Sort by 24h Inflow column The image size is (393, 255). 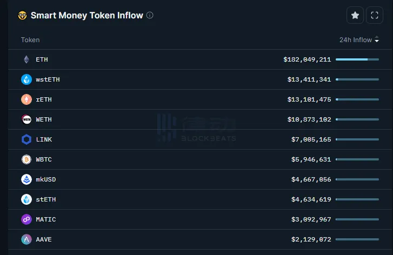(359, 40)
